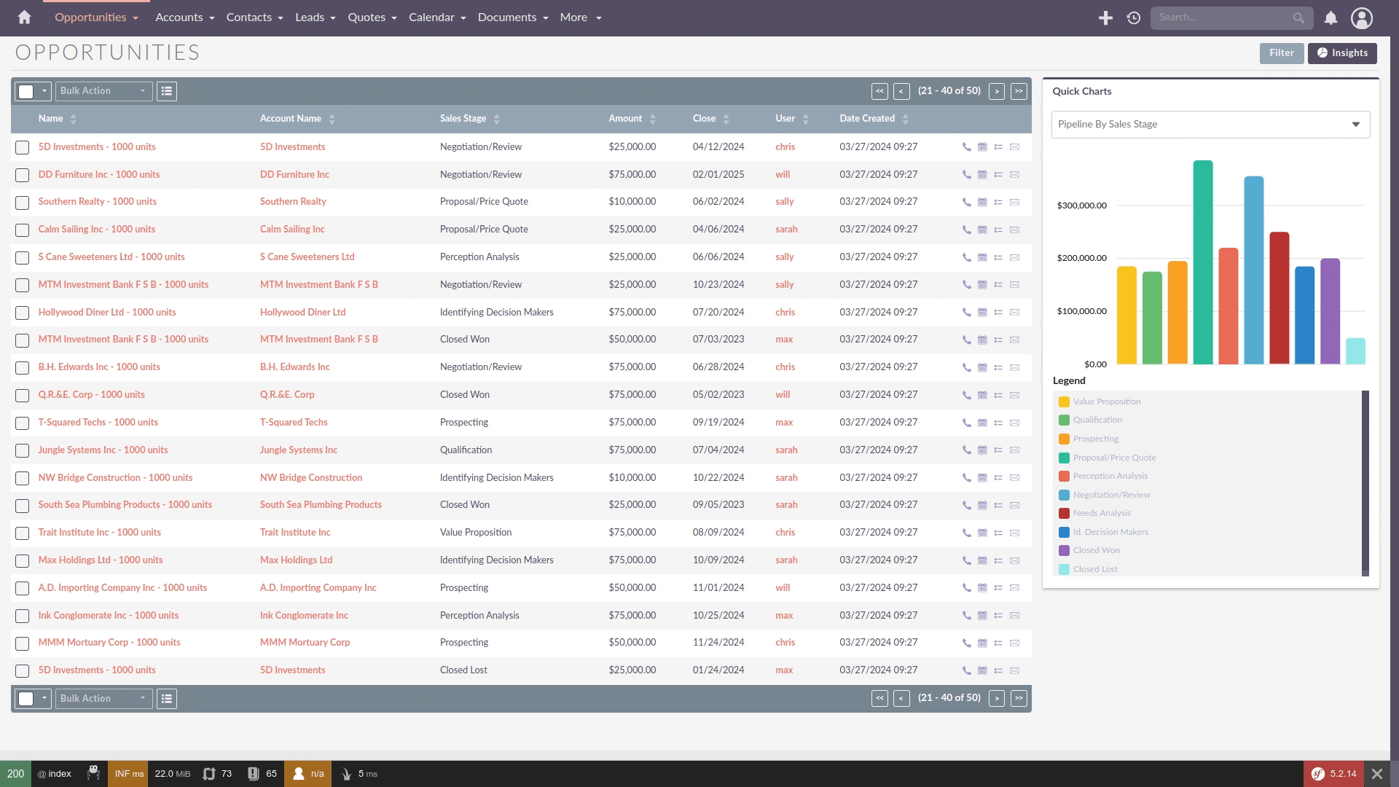Viewport: 1399px width, 787px height.
Task: Open Calm Sailing Inc account link
Action: coord(292,230)
